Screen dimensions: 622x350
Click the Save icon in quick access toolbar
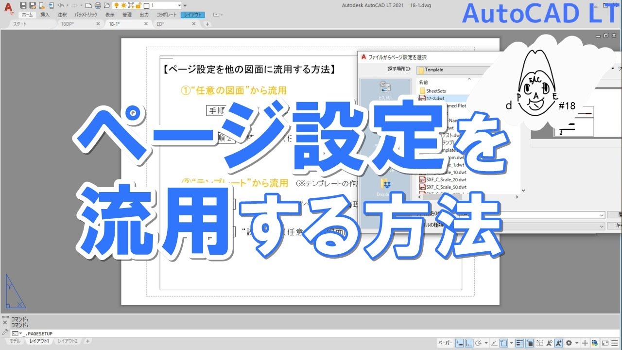pyautogui.click(x=23, y=5)
